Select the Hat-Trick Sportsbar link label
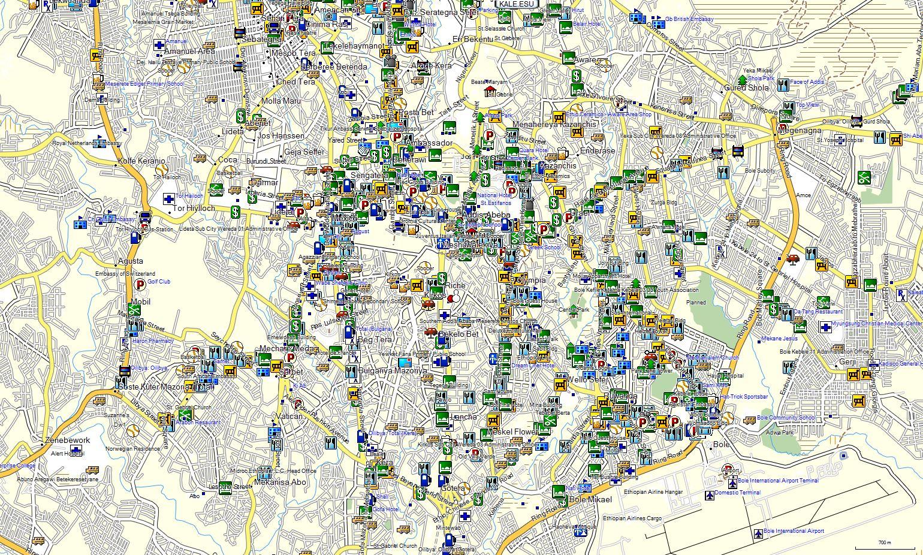Viewport: 923px width, 555px height. [744, 397]
